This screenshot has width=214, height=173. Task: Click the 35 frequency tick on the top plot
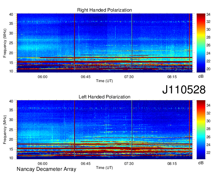coord(11,24)
